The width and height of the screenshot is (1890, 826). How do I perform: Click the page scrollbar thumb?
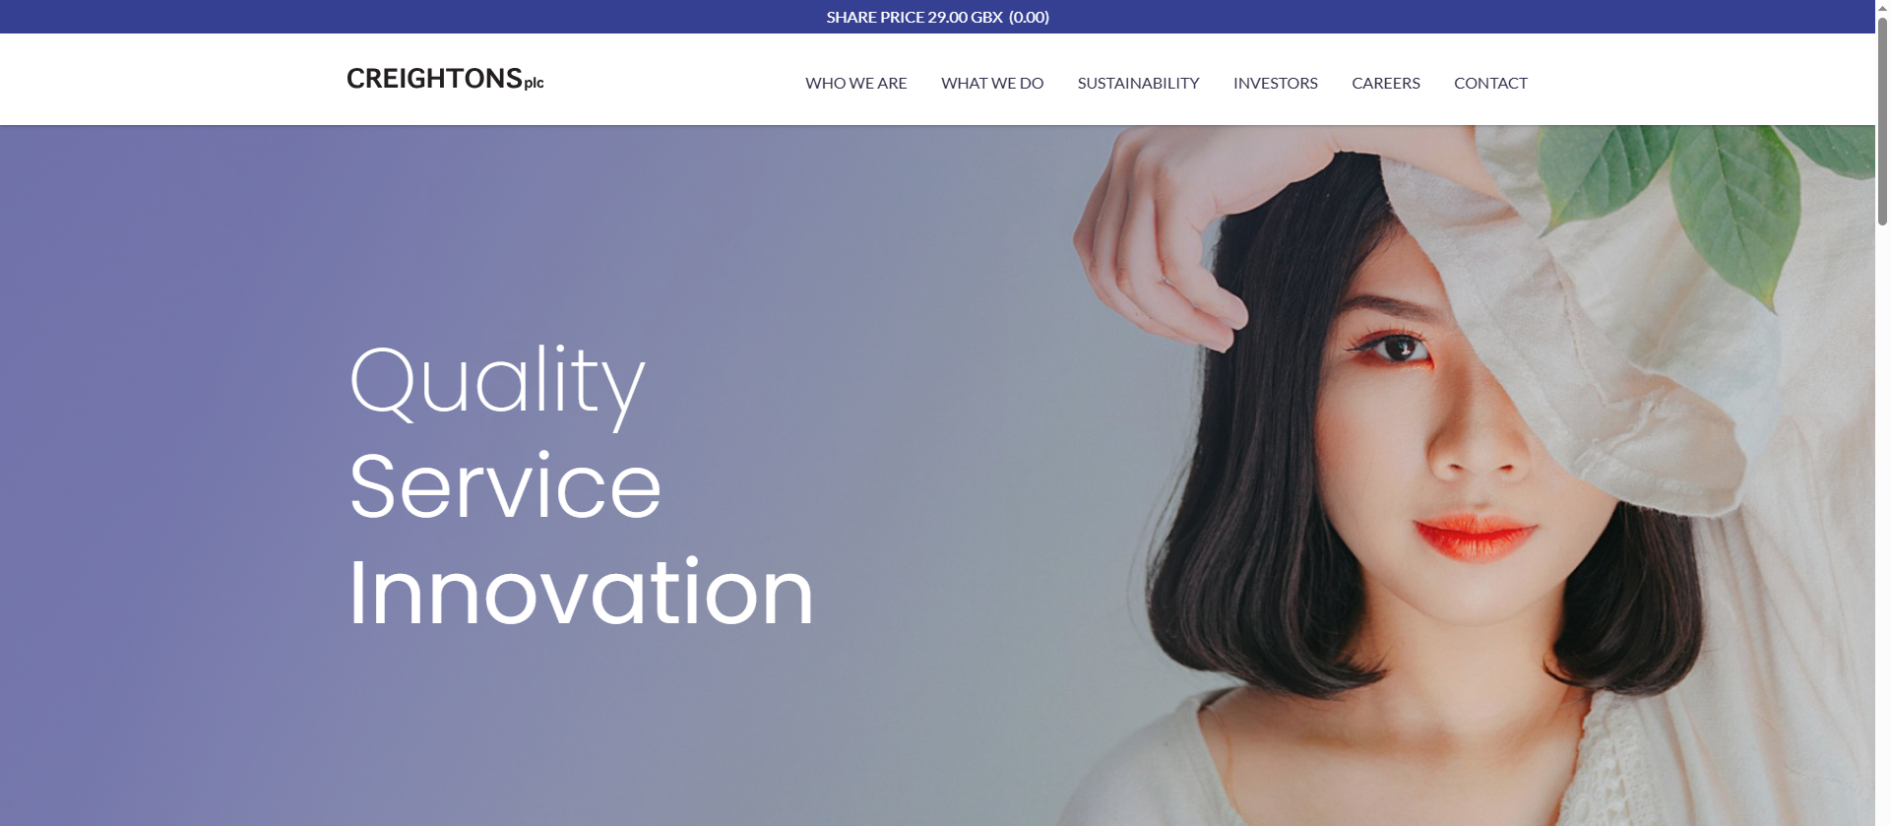point(1882,123)
